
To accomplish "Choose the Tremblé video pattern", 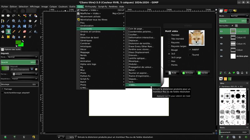I will click(x=169, y=35).
